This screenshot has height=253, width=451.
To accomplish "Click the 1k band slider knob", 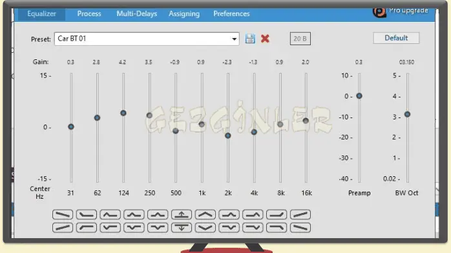I will coord(202,124).
